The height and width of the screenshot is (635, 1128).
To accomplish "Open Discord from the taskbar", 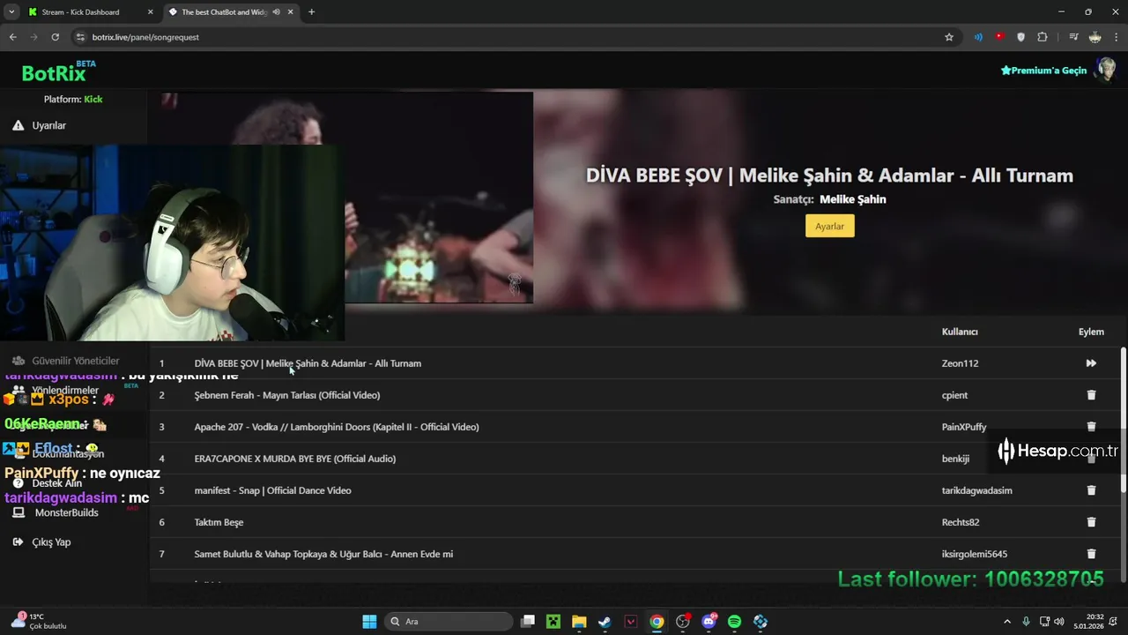I will point(709,622).
